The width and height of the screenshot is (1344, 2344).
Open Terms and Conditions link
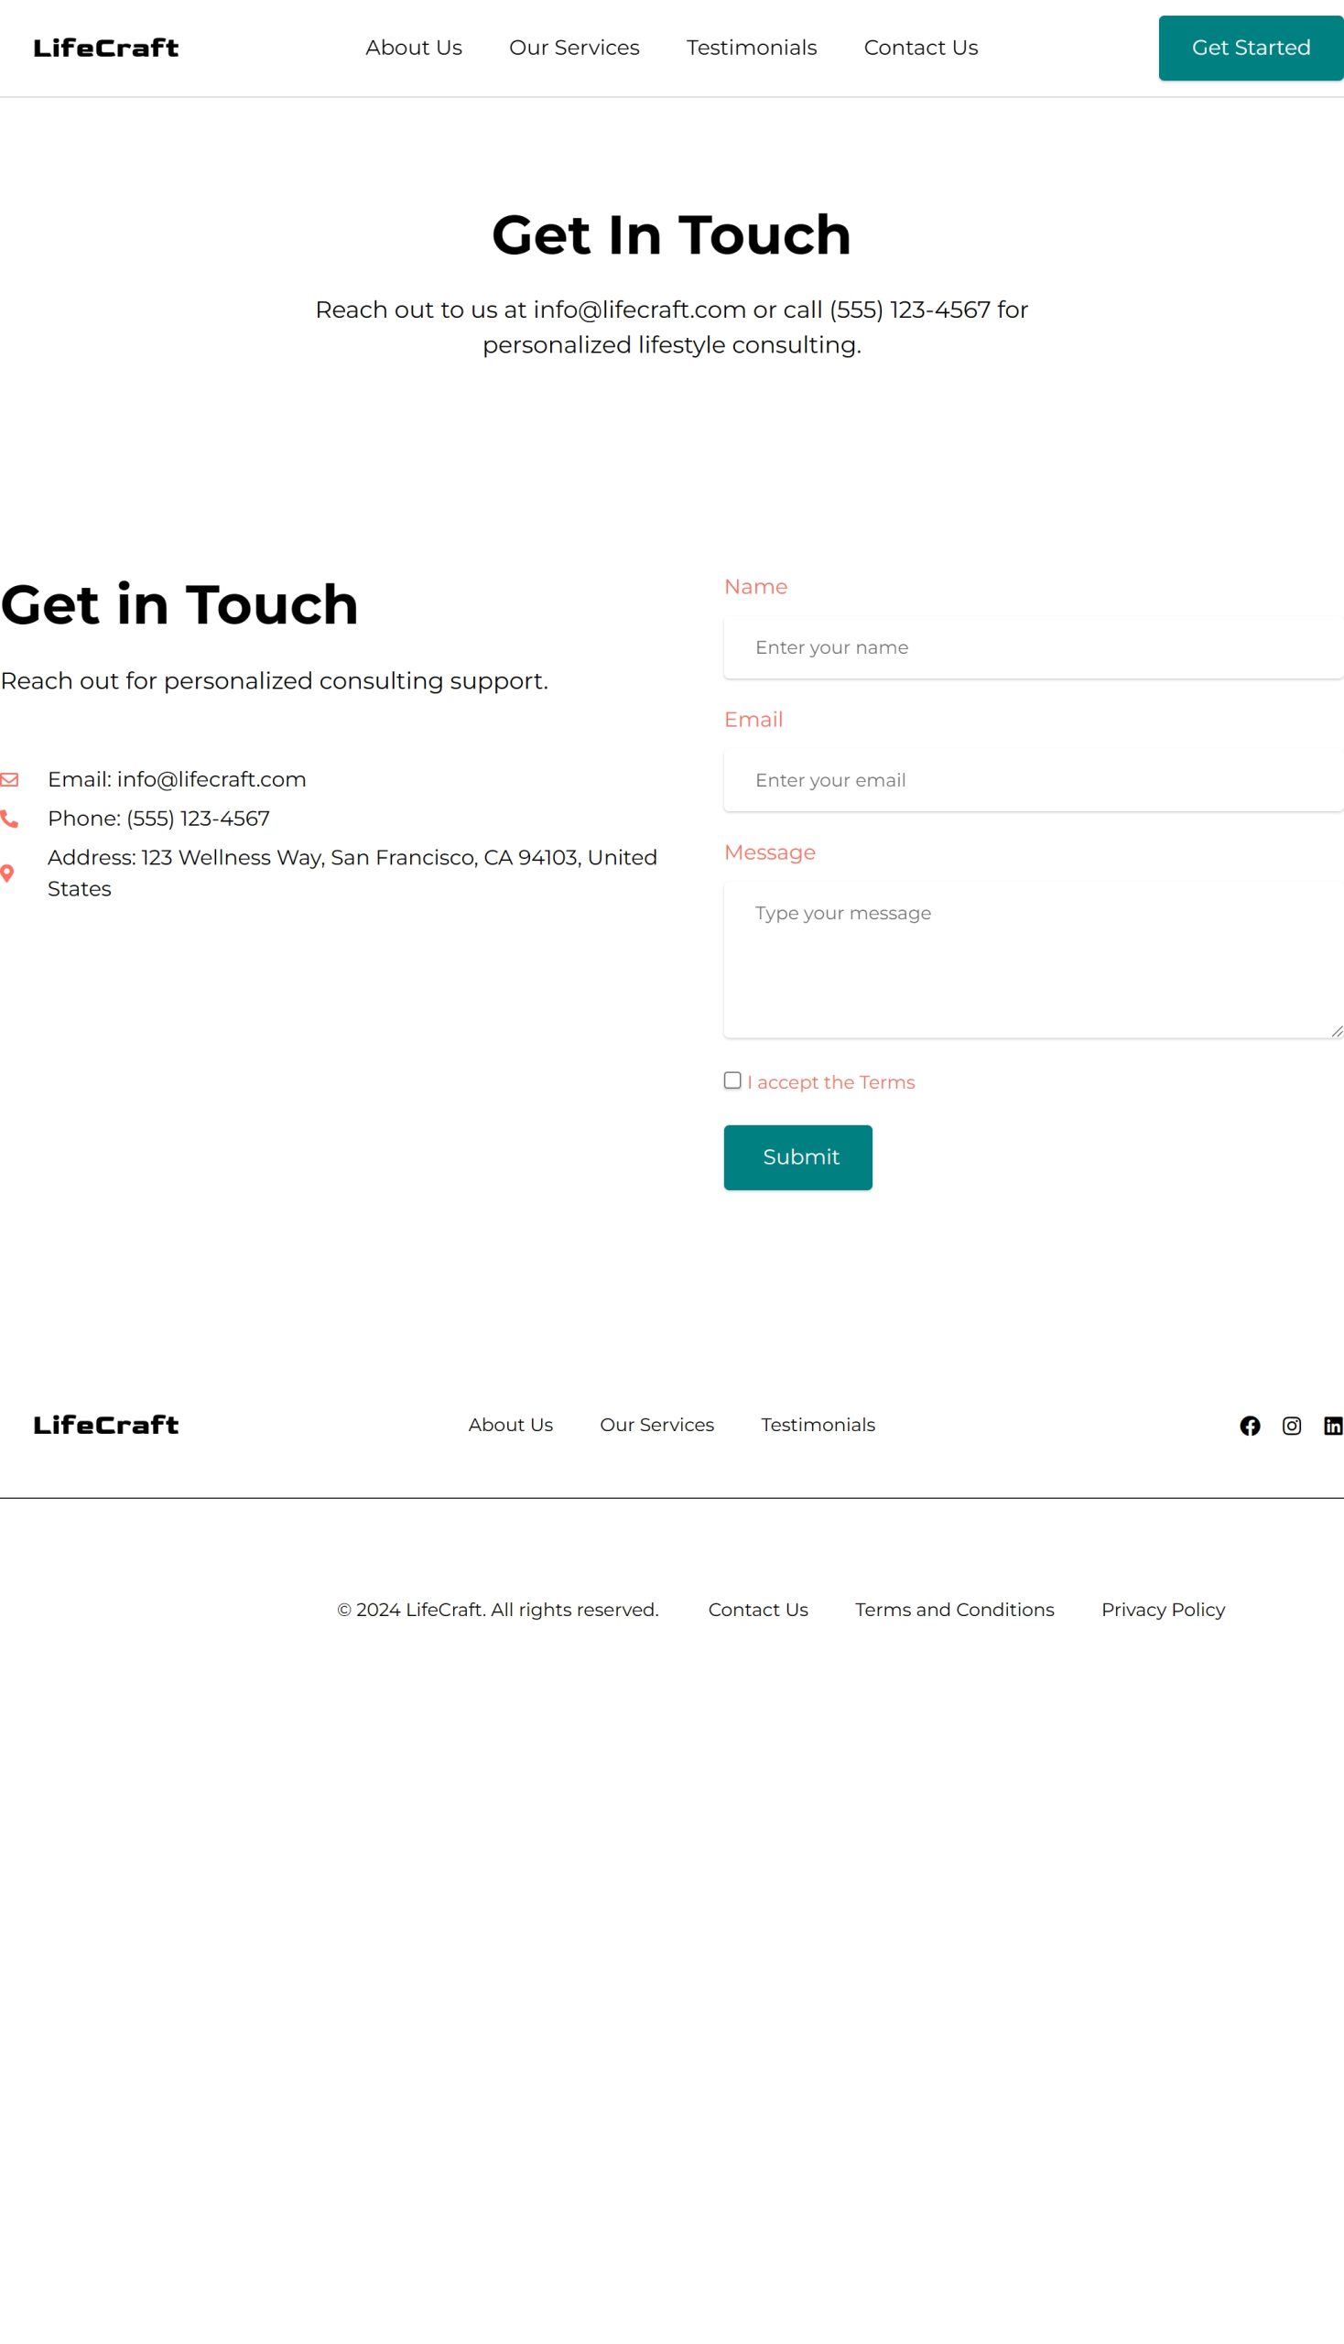pyautogui.click(x=955, y=1609)
